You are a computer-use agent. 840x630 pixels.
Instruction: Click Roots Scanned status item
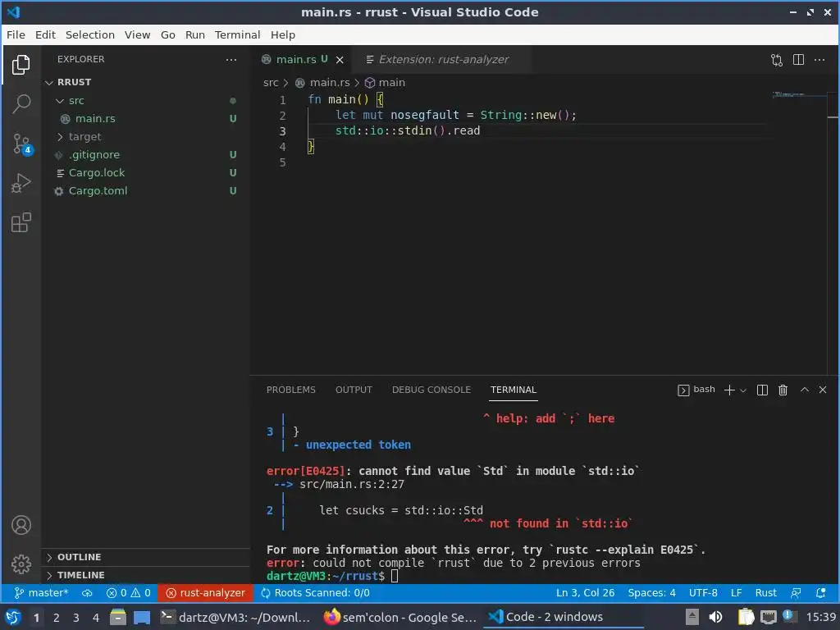click(x=315, y=593)
